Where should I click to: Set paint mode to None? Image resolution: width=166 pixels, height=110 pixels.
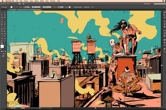[x=5, y=51]
